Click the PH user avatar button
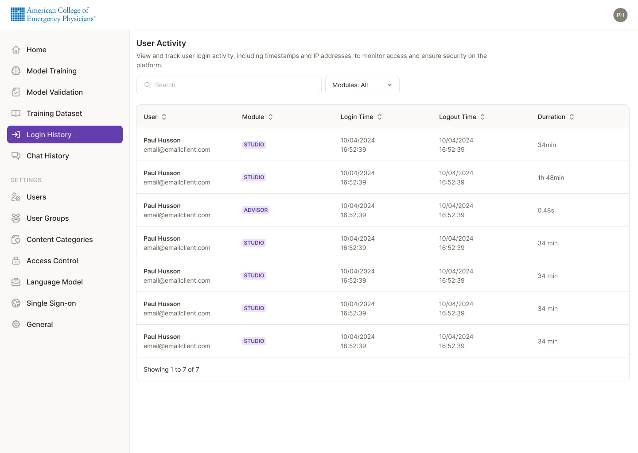Screen dimensions: 638x453 click(620, 15)
